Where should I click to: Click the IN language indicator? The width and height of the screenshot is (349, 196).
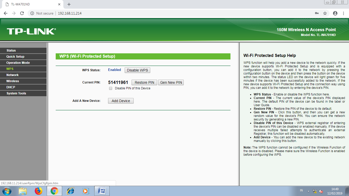pyautogui.click(x=301, y=191)
